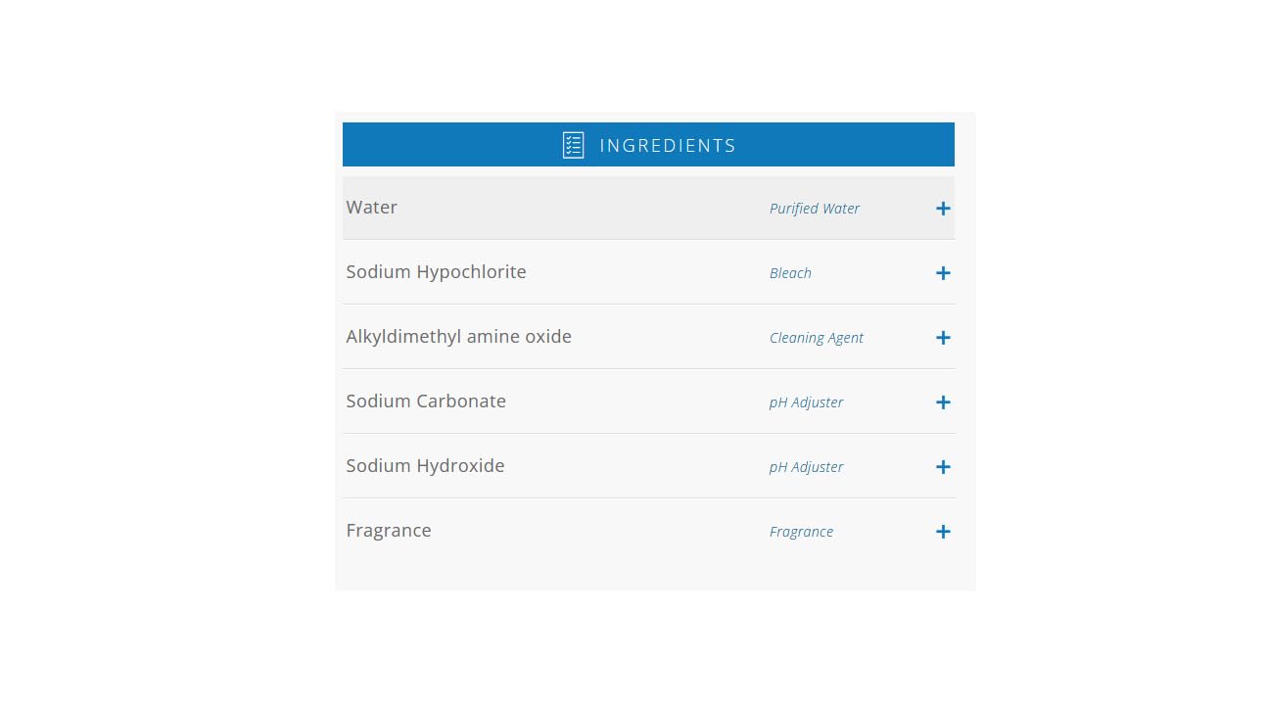This screenshot has width=1267, height=708.
Task: Click the italic Fragrance description on right
Action: click(x=801, y=532)
